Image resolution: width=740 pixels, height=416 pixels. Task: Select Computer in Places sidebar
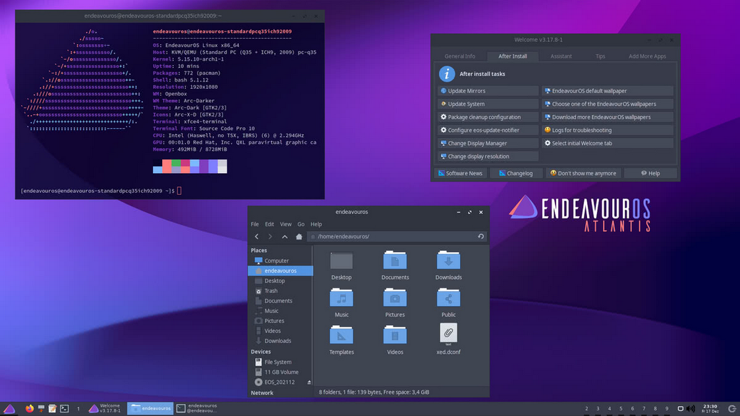click(280, 261)
